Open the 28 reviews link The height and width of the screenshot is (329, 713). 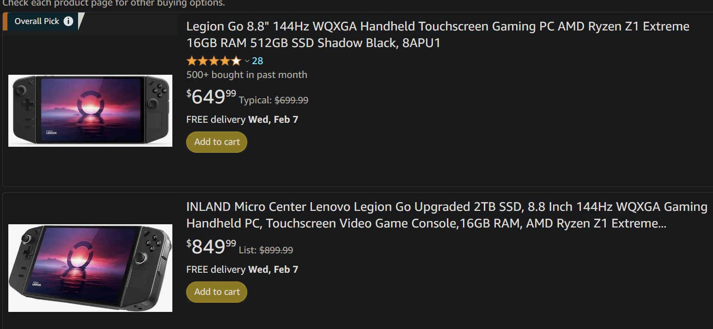257,61
